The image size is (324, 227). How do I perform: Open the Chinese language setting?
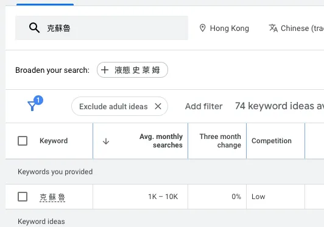tap(297, 28)
